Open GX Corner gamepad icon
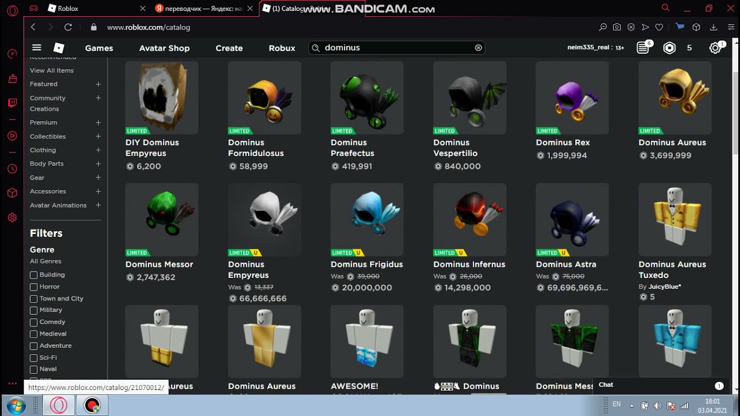740x416 pixels. coord(34,9)
